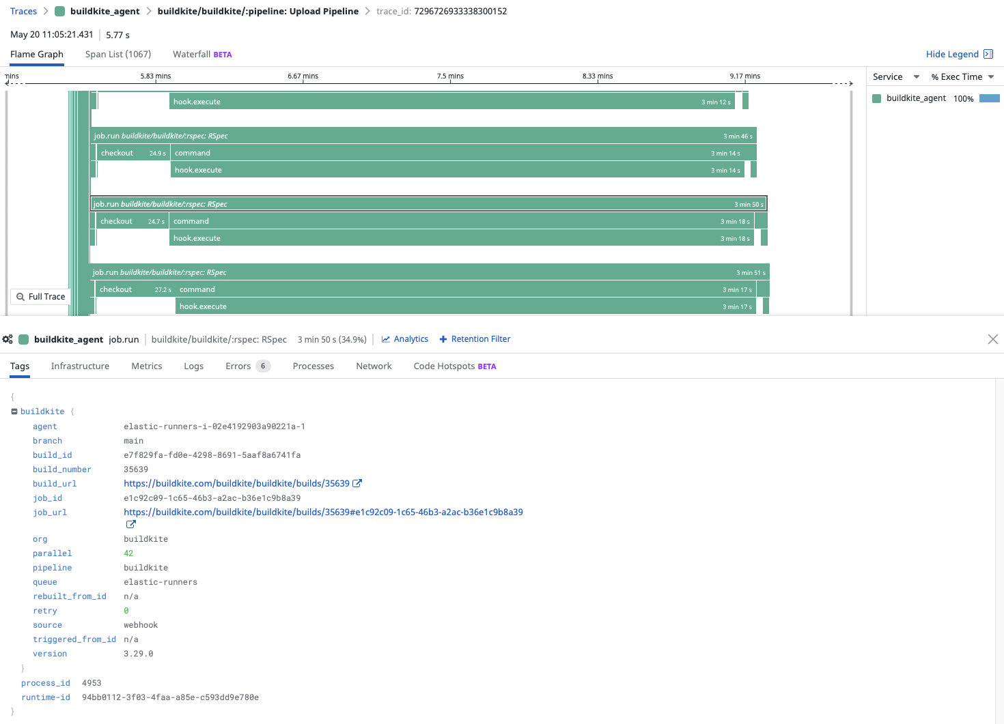Open Analytics via the chart icon
1004x724 pixels.
tap(387, 338)
